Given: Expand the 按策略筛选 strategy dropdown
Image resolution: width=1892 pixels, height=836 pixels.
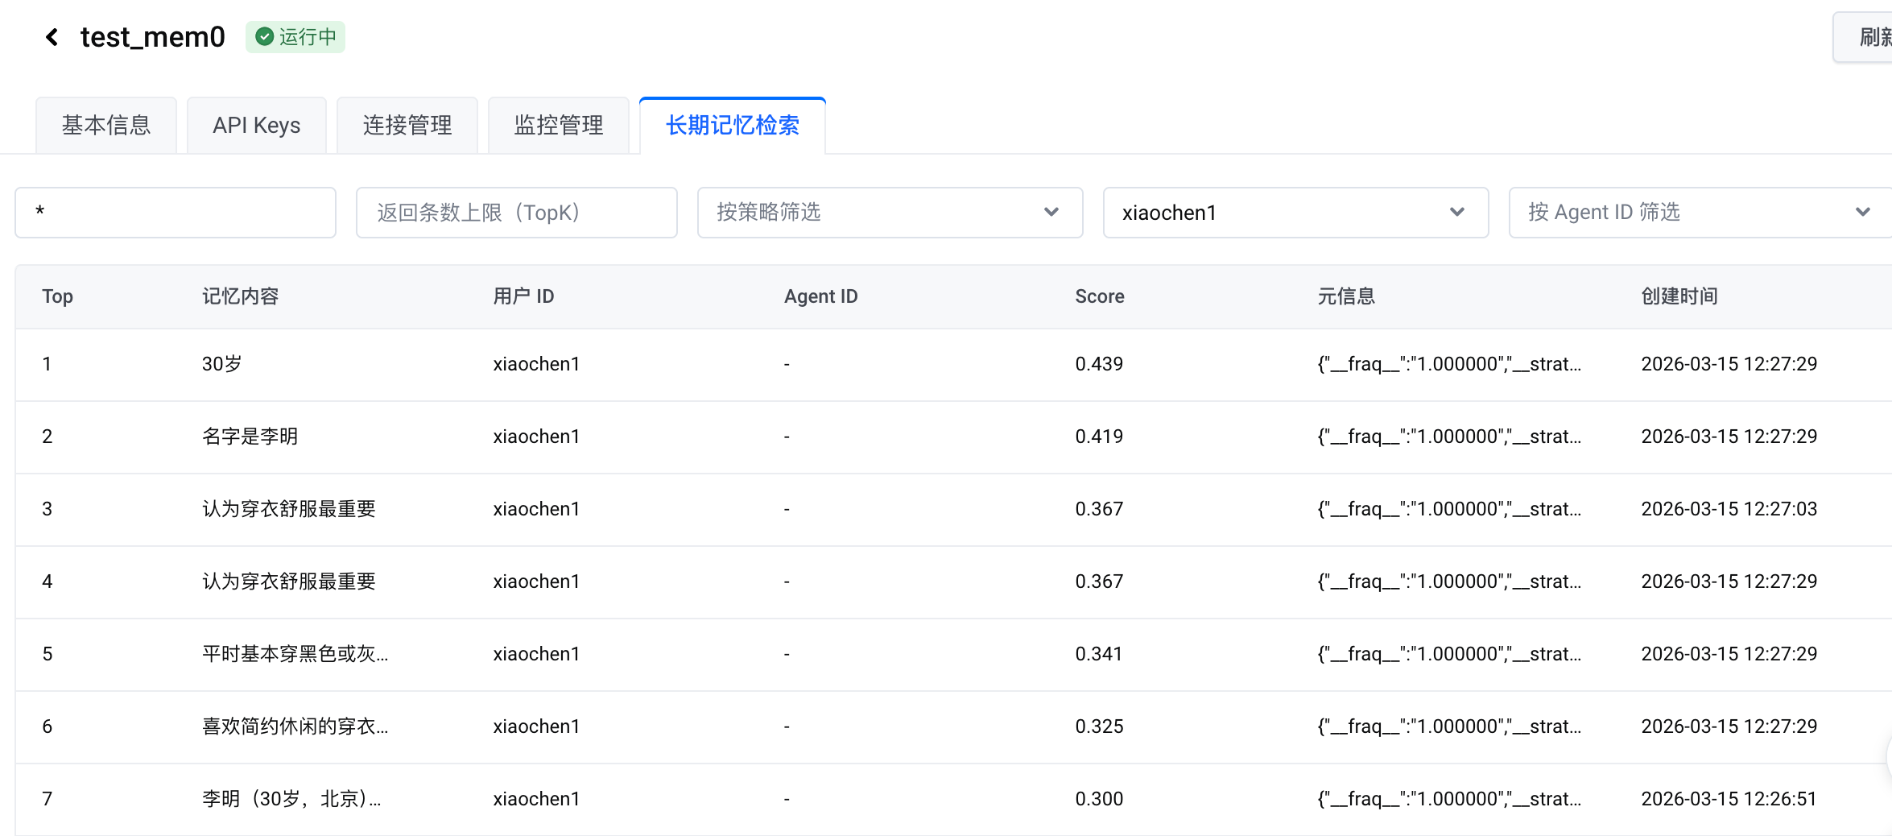Looking at the screenshot, I should pos(890,213).
